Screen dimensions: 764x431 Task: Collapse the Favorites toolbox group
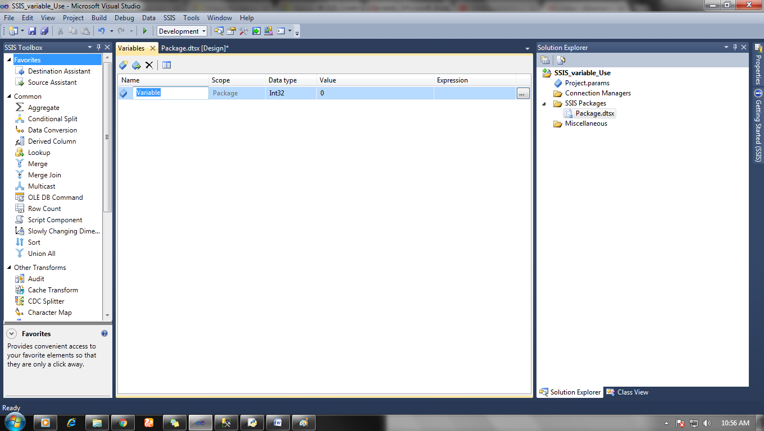tap(9, 60)
